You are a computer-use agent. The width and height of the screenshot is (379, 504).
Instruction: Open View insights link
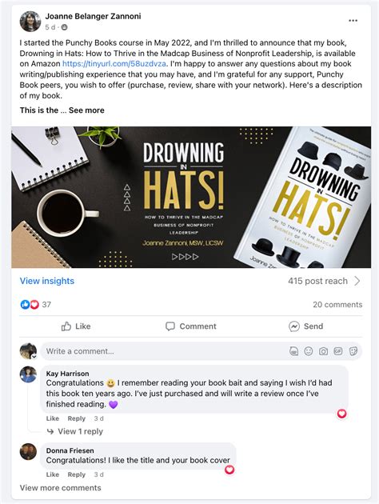pos(47,281)
